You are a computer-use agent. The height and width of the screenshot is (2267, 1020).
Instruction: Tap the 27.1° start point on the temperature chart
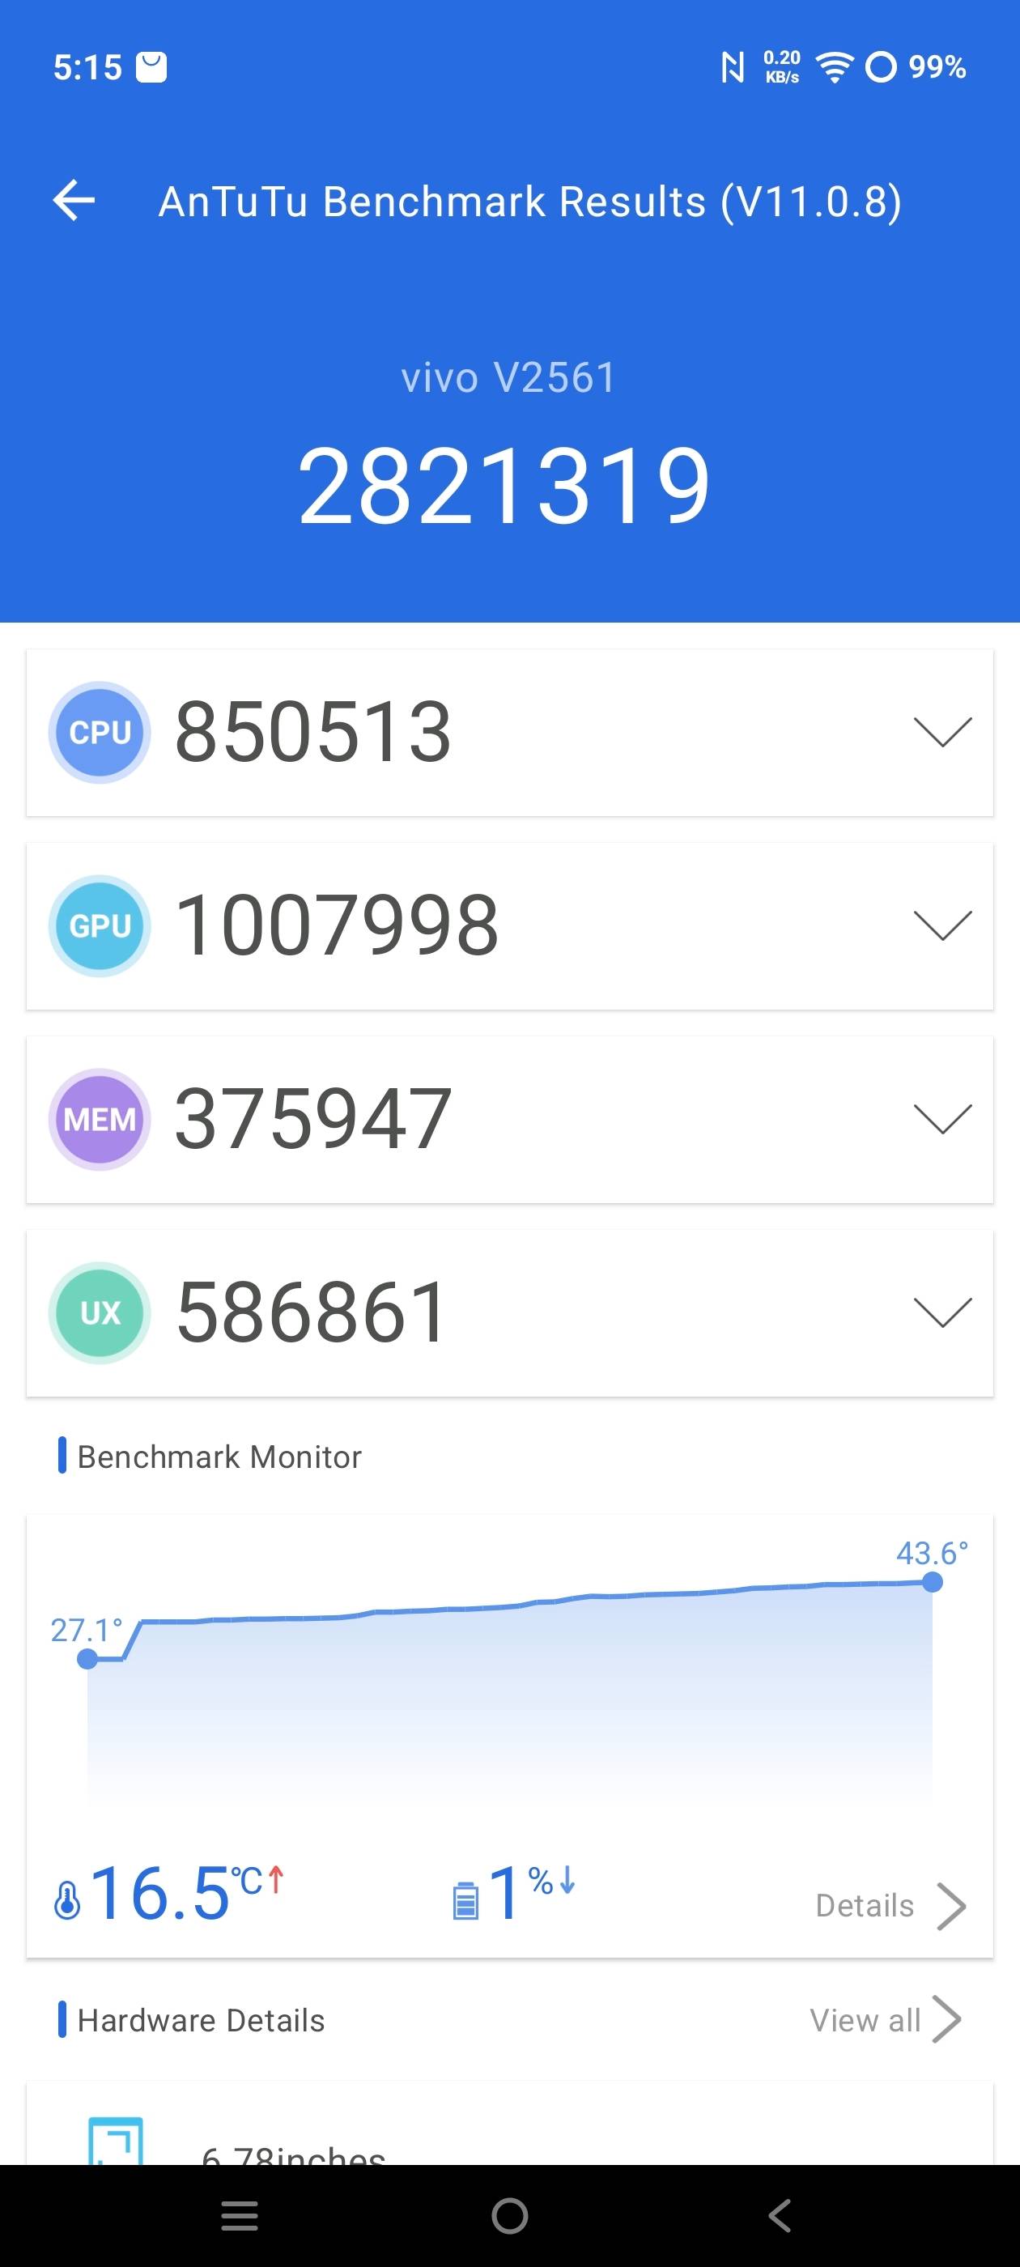(x=87, y=1659)
